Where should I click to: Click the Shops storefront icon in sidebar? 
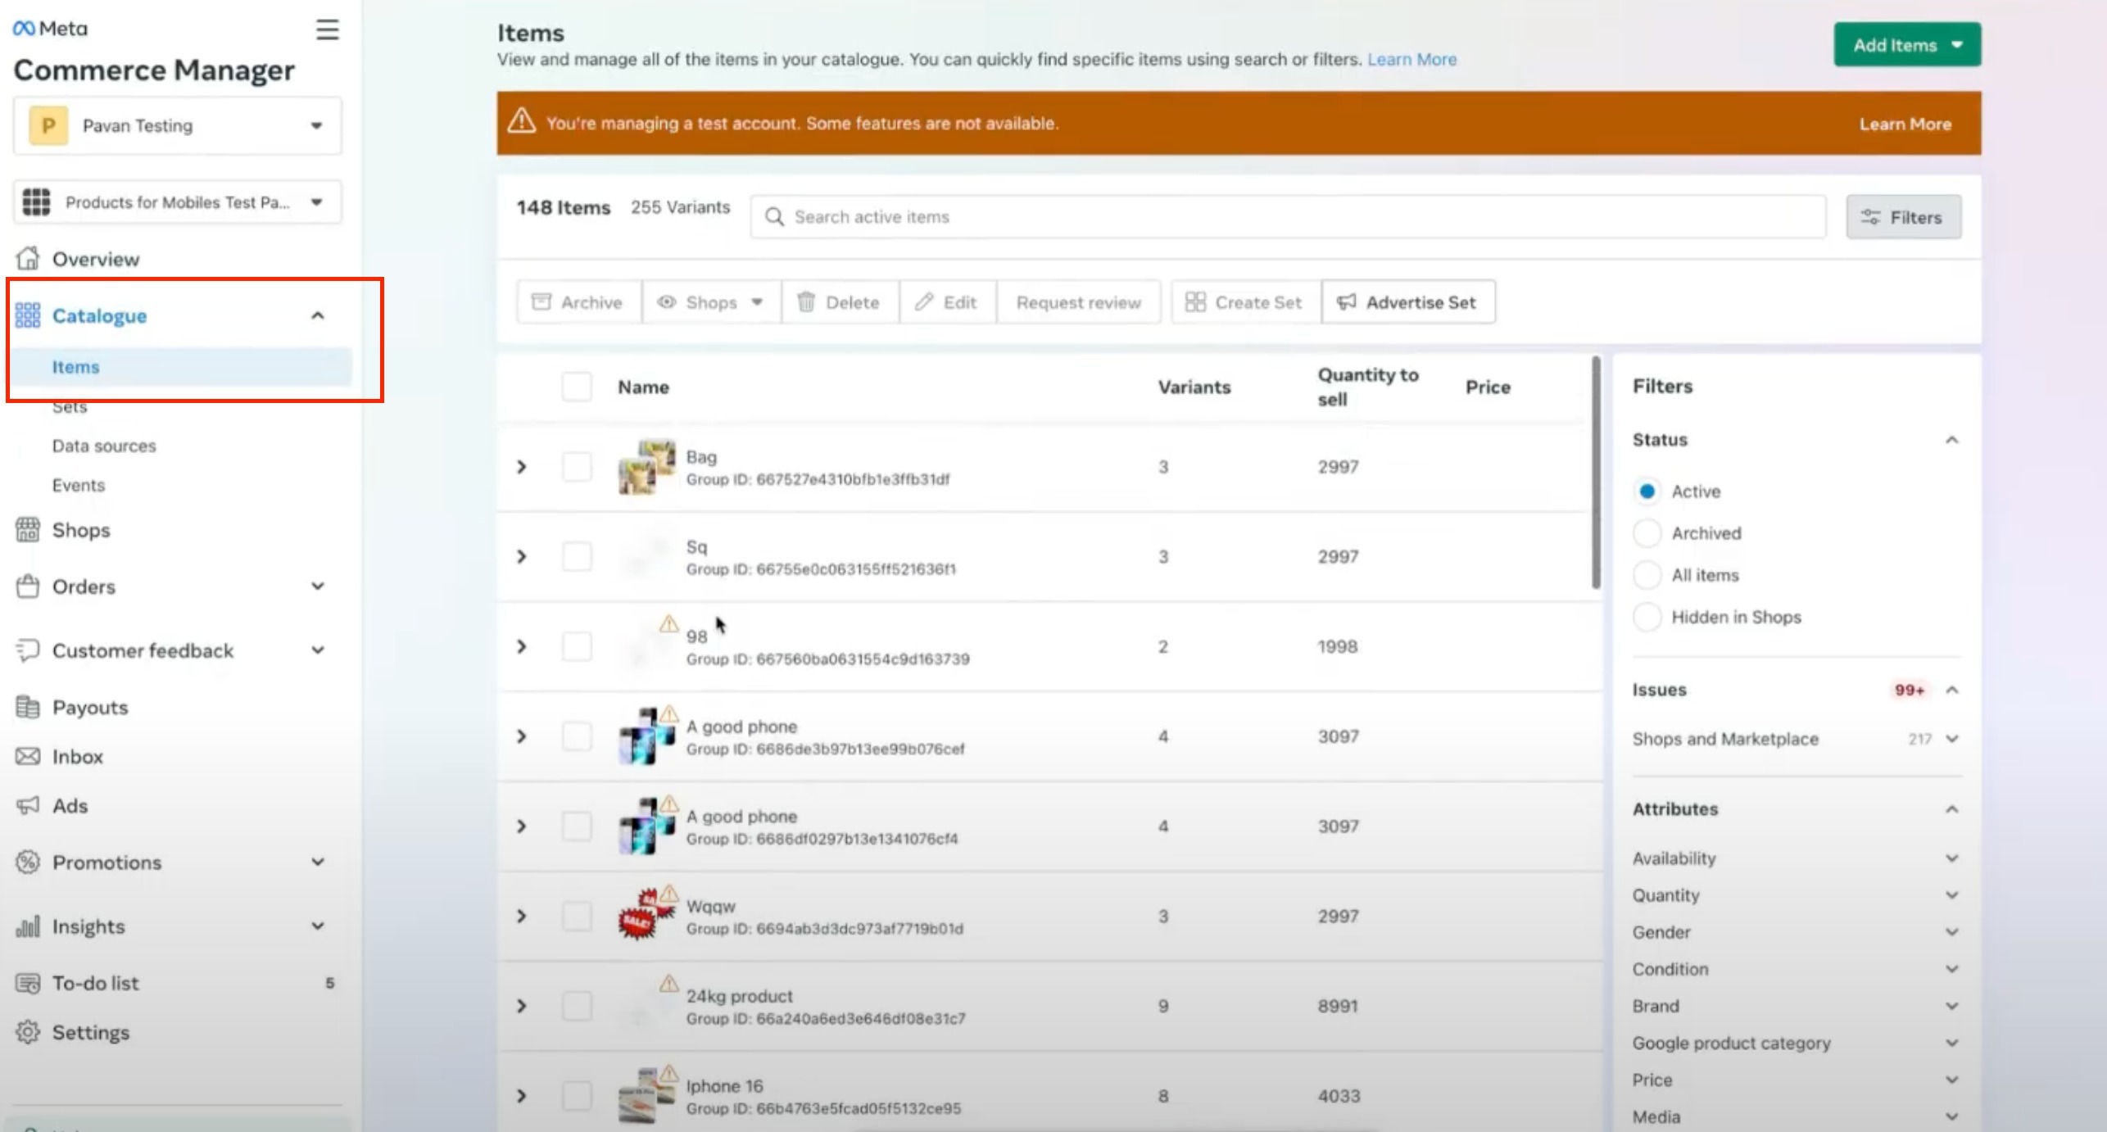pyautogui.click(x=28, y=529)
